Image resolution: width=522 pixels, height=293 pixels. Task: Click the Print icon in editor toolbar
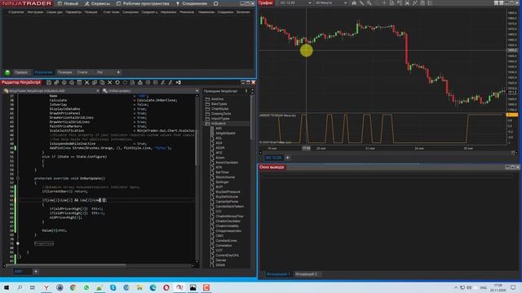pos(64,82)
